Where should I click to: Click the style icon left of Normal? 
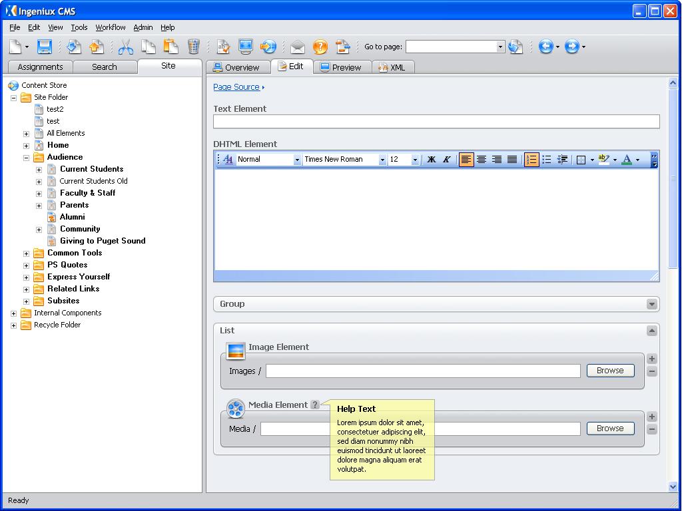pos(228,160)
